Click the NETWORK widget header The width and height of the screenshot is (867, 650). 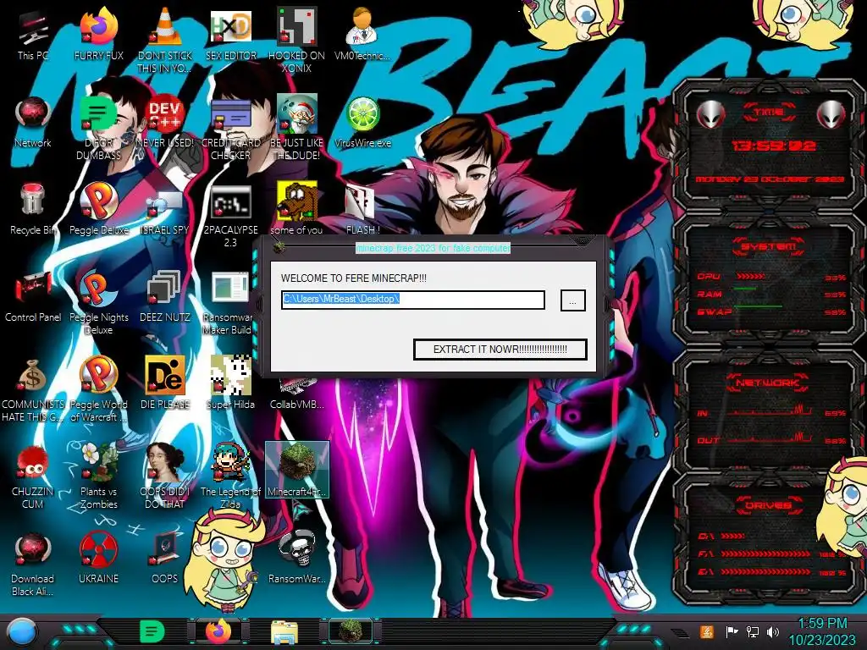tap(768, 382)
